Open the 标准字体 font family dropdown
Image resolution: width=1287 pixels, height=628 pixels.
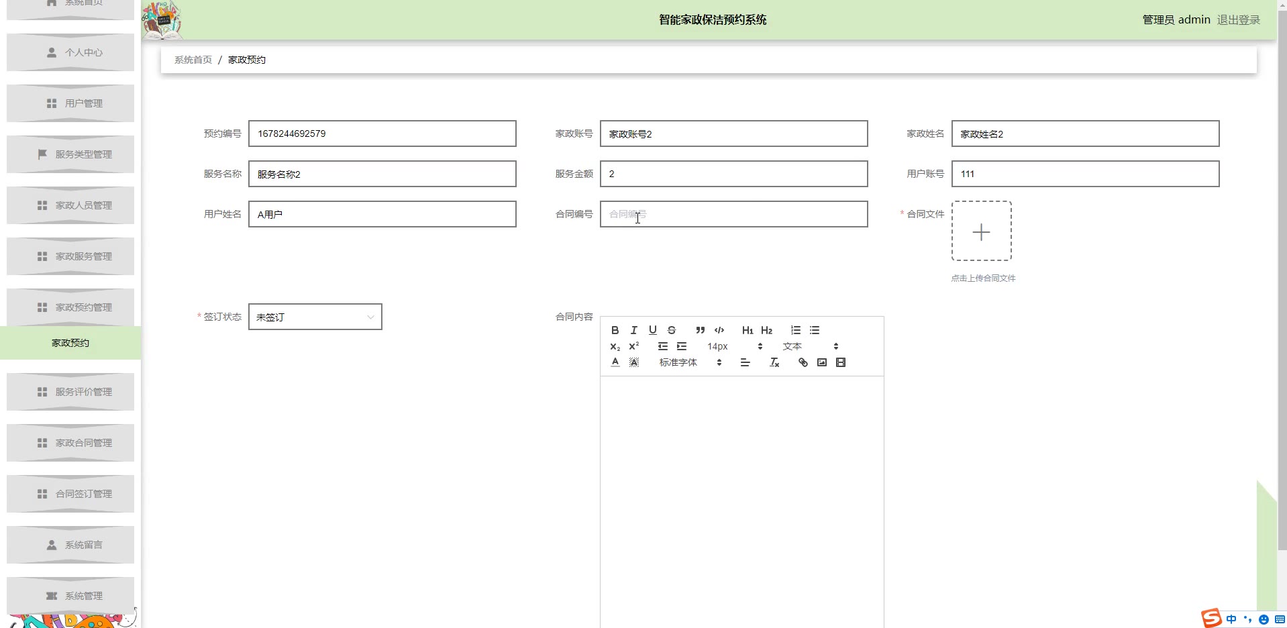click(690, 362)
